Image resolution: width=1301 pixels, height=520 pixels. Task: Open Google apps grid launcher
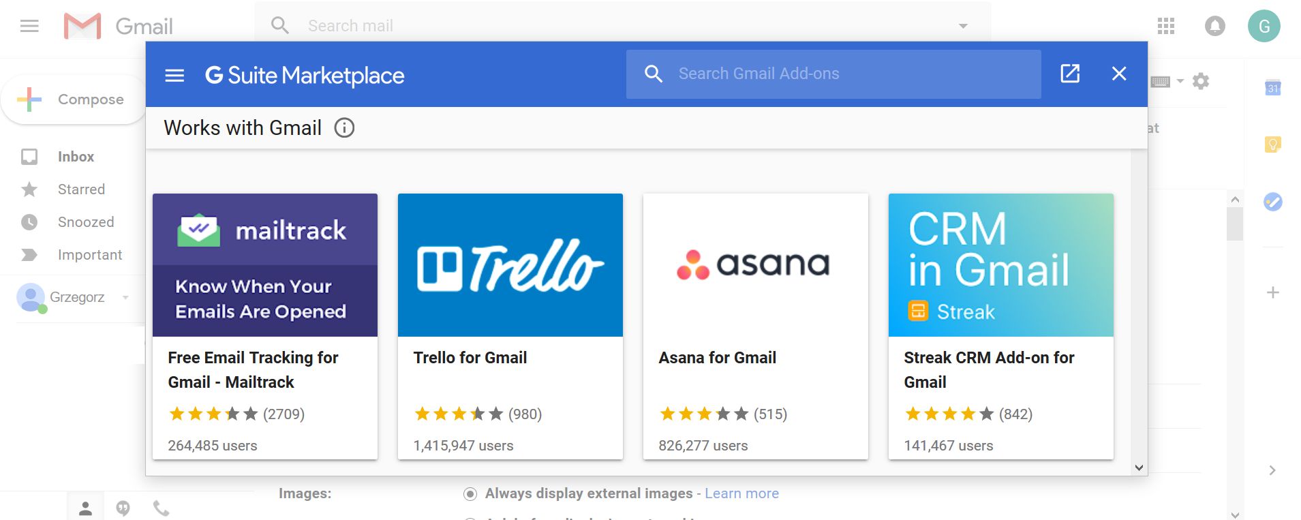(x=1166, y=26)
